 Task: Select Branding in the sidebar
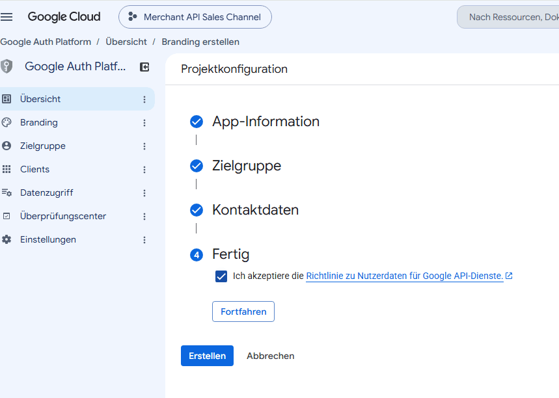point(77,122)
